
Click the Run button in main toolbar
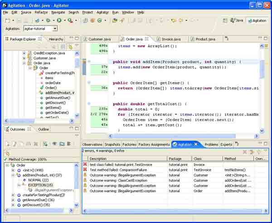tap(59, 20)
